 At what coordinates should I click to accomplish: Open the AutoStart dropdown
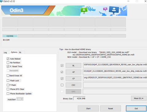pos(20,99)
